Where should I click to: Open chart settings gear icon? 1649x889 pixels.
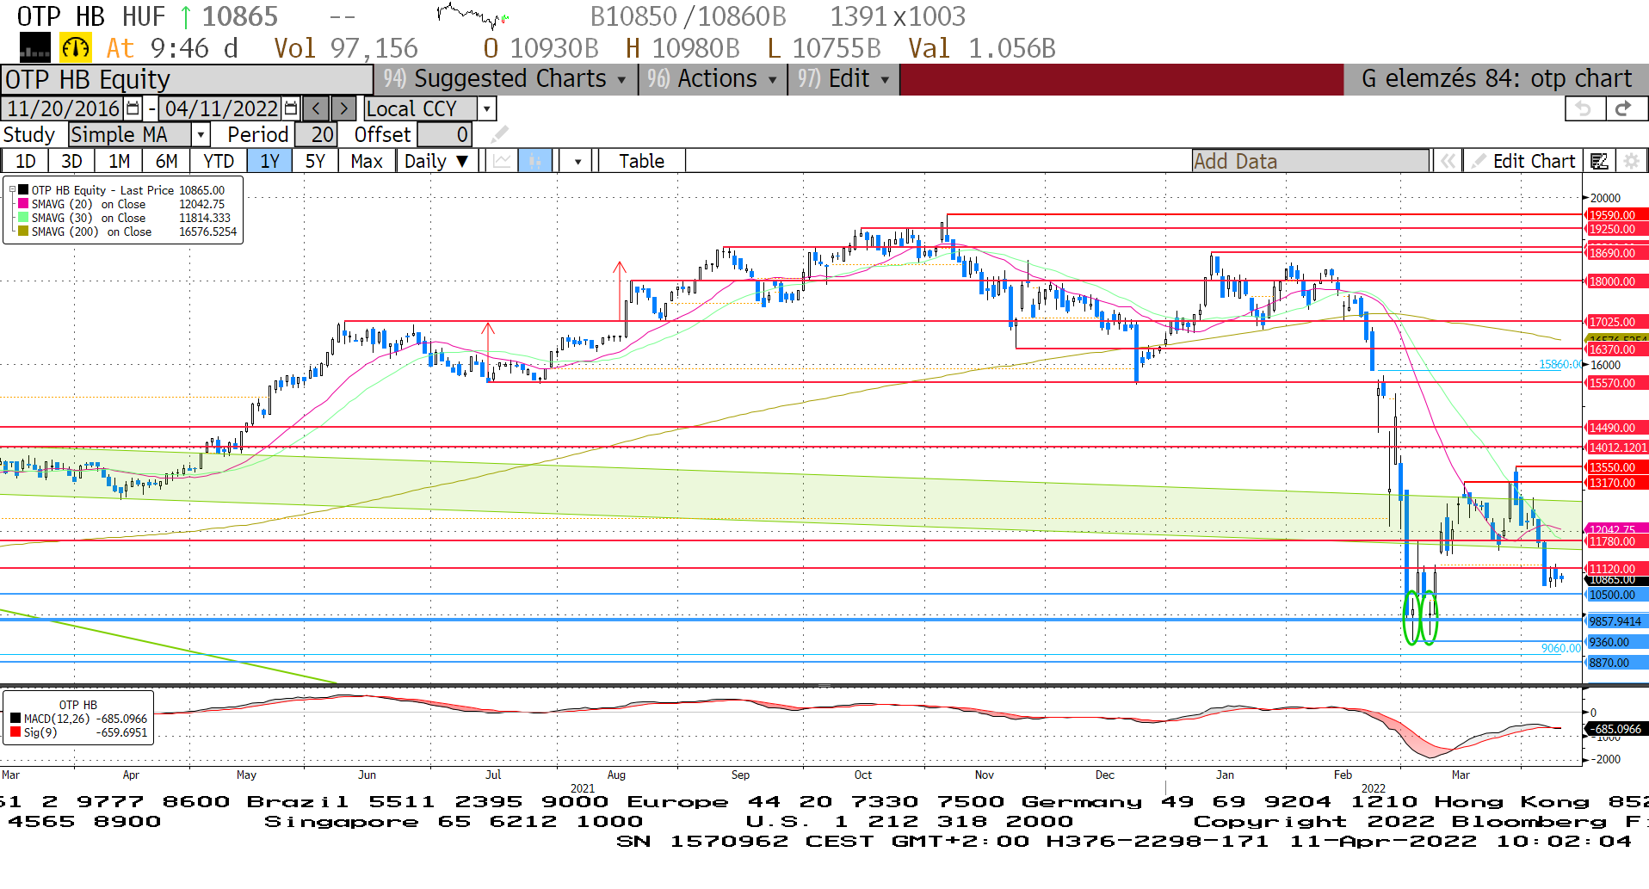(1630, 161)
